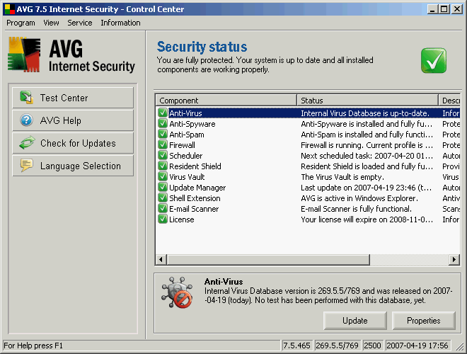
Task: Click the Properties button
Action: (424, 321)
